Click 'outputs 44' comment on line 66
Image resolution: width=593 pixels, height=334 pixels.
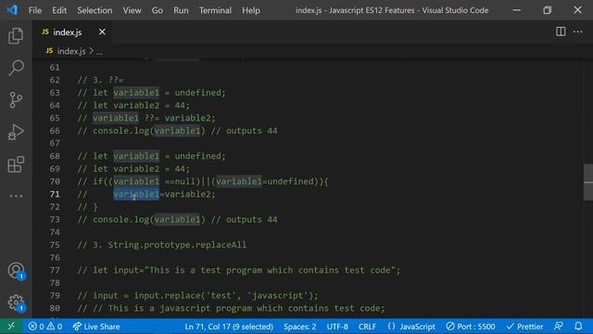click(x=251, y=131)
